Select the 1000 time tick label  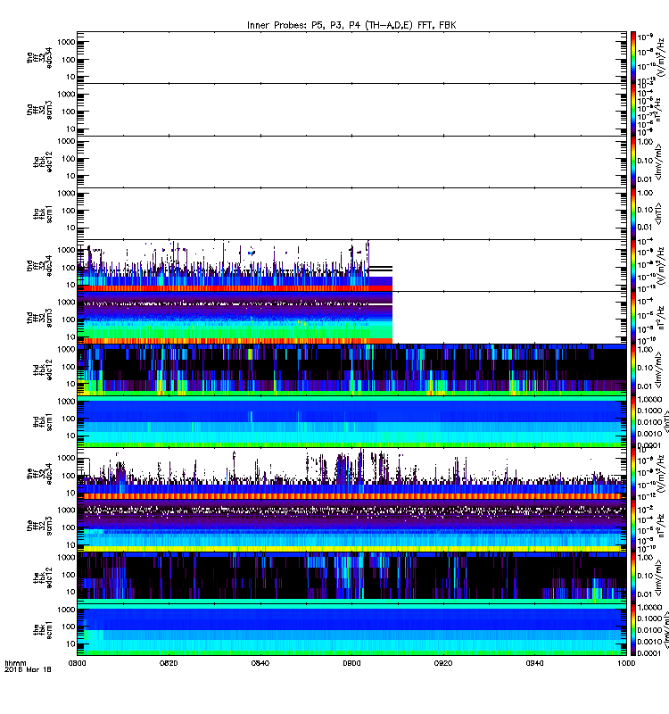point(626,663)
